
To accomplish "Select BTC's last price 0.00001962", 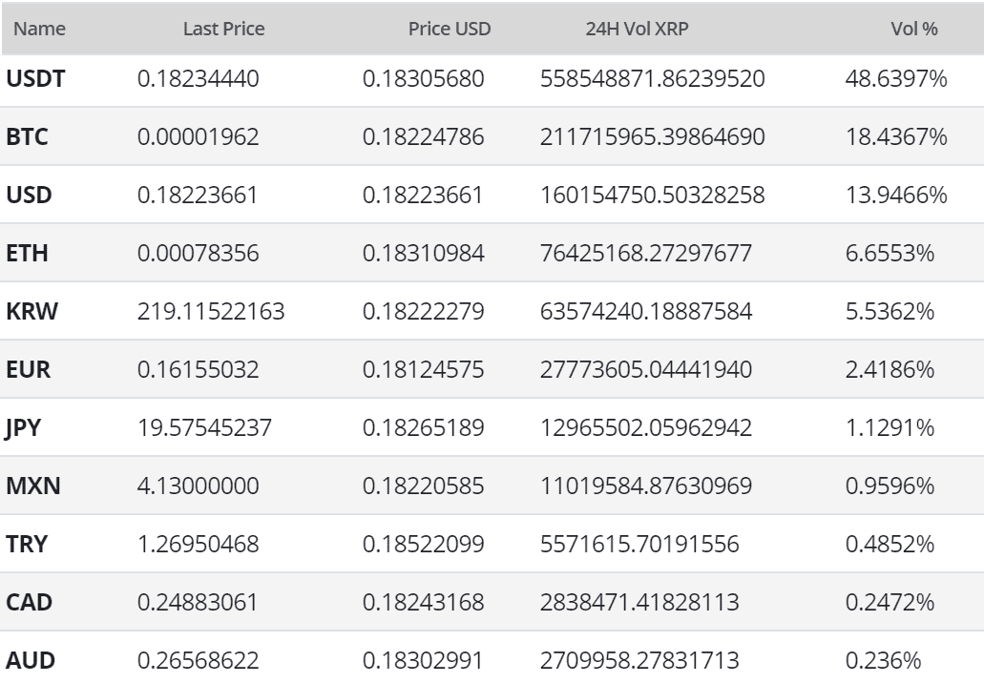I will coord(199,137).
